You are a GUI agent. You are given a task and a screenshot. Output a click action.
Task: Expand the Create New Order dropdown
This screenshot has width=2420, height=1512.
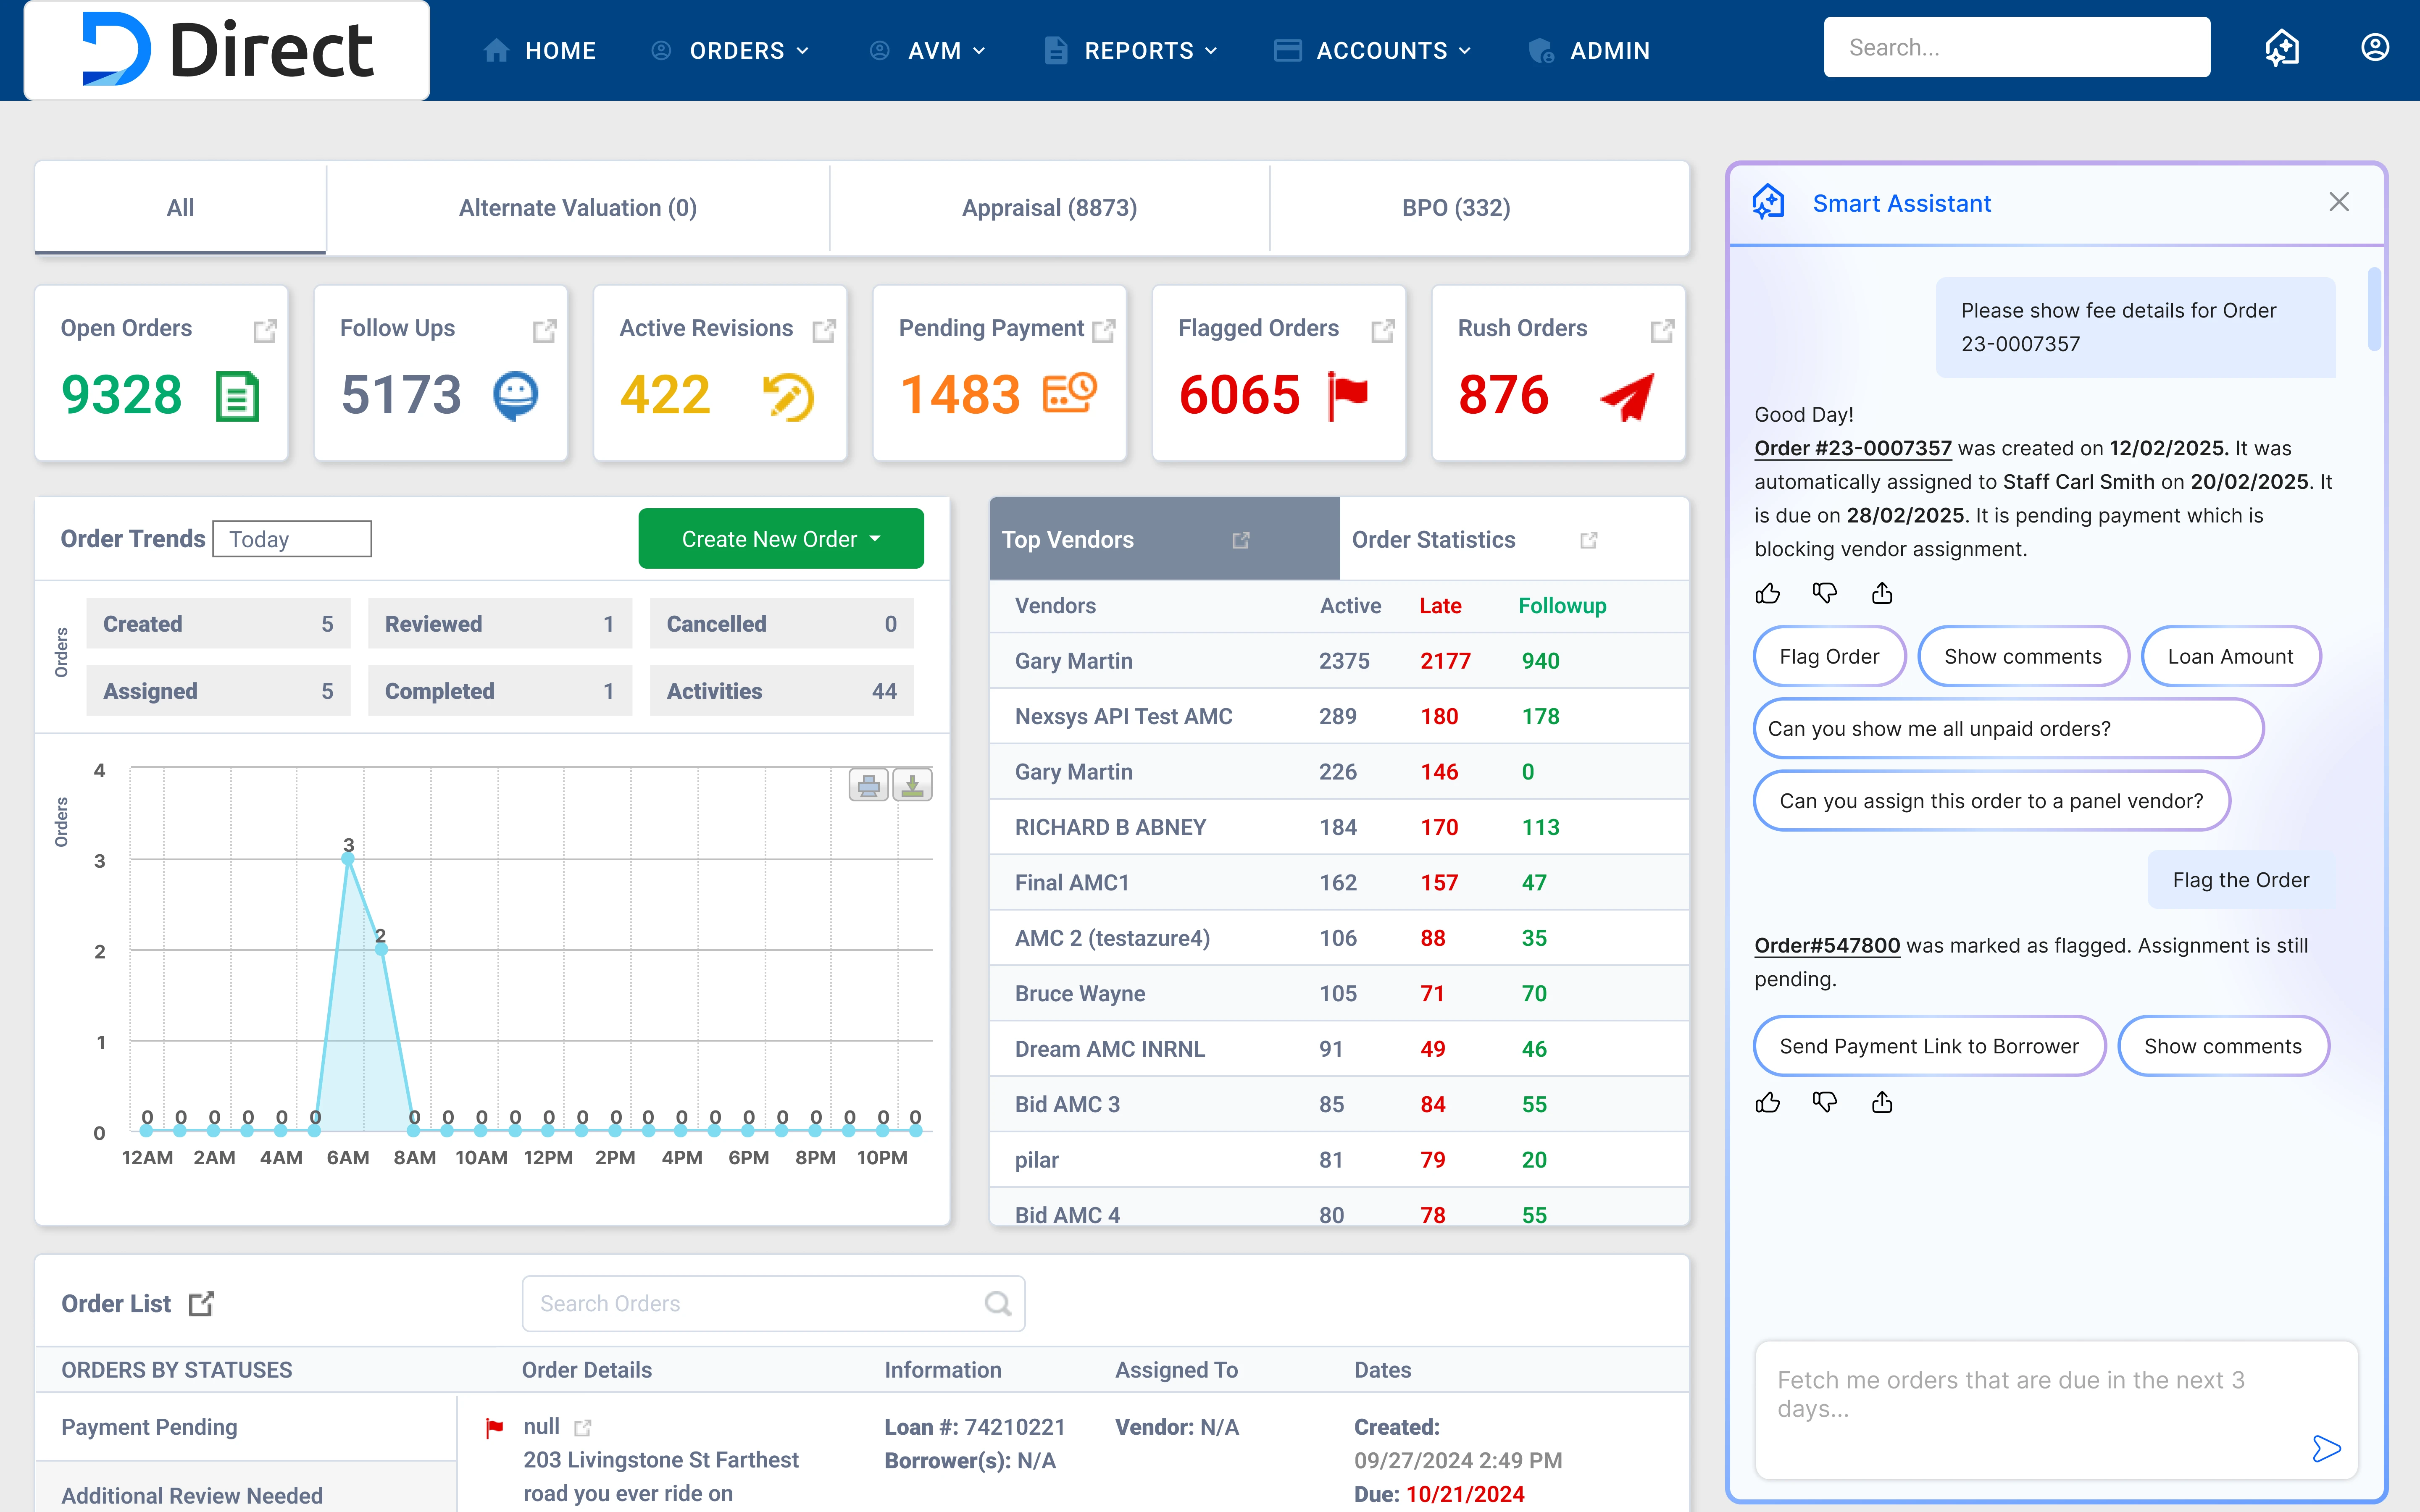tap(875, 538)
